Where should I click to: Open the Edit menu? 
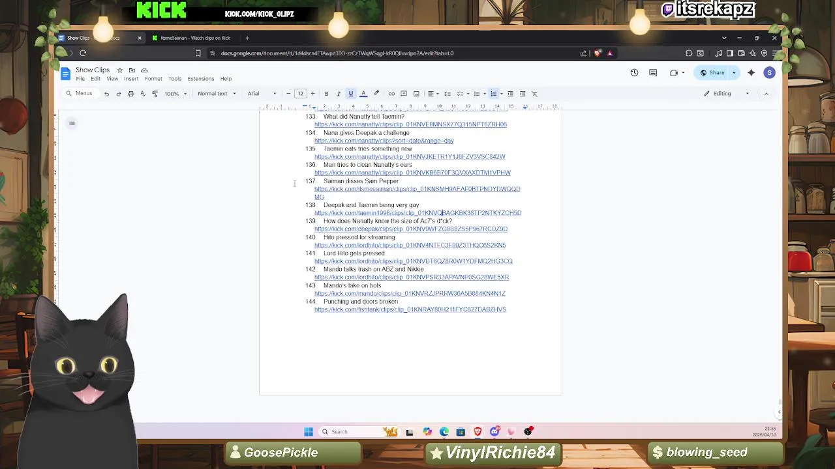(x=95, y=79)
